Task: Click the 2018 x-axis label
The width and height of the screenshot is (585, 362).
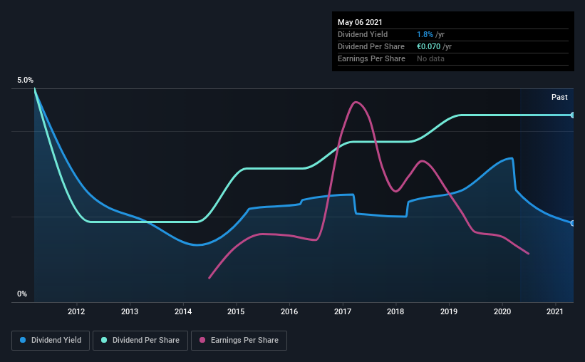Action: pos(395,311)
